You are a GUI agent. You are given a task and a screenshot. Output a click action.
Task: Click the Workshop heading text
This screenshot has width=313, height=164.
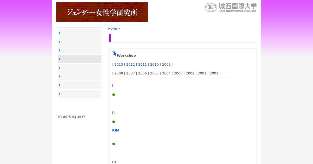point(126,56)
